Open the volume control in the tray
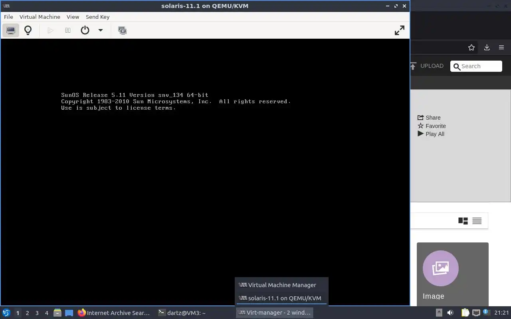The height and width of the screenshot is (319, 511). click(x=450, y=313)
